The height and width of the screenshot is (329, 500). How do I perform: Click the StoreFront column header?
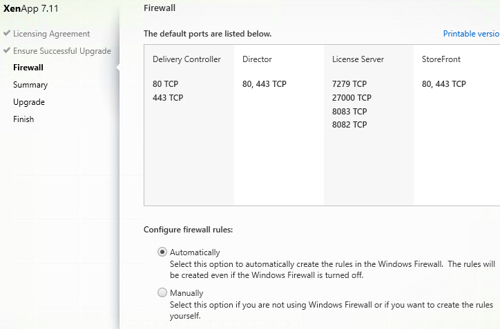[x=441, y=59]
